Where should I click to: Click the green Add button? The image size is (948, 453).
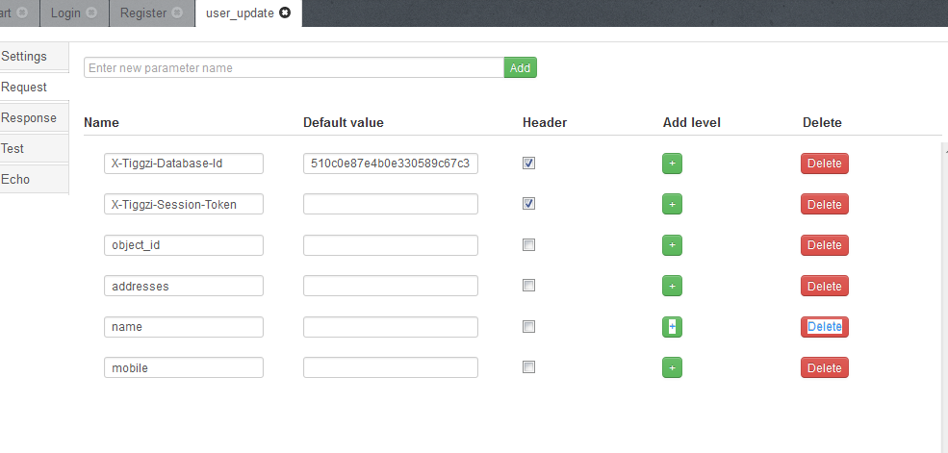pyautogui.click(x=520, y=67)
